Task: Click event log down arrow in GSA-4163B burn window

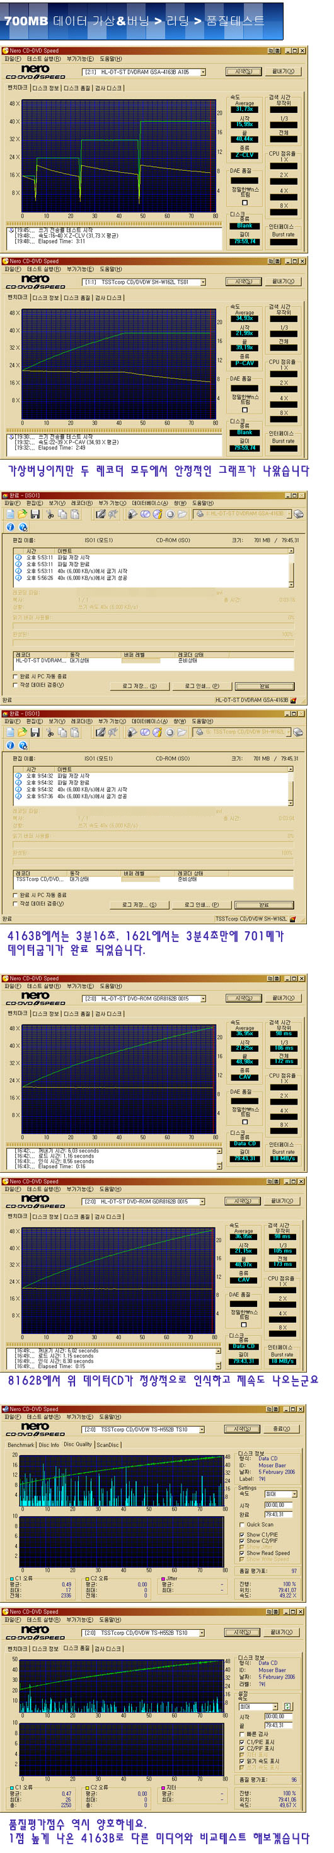Action: [x=291, y=585]
